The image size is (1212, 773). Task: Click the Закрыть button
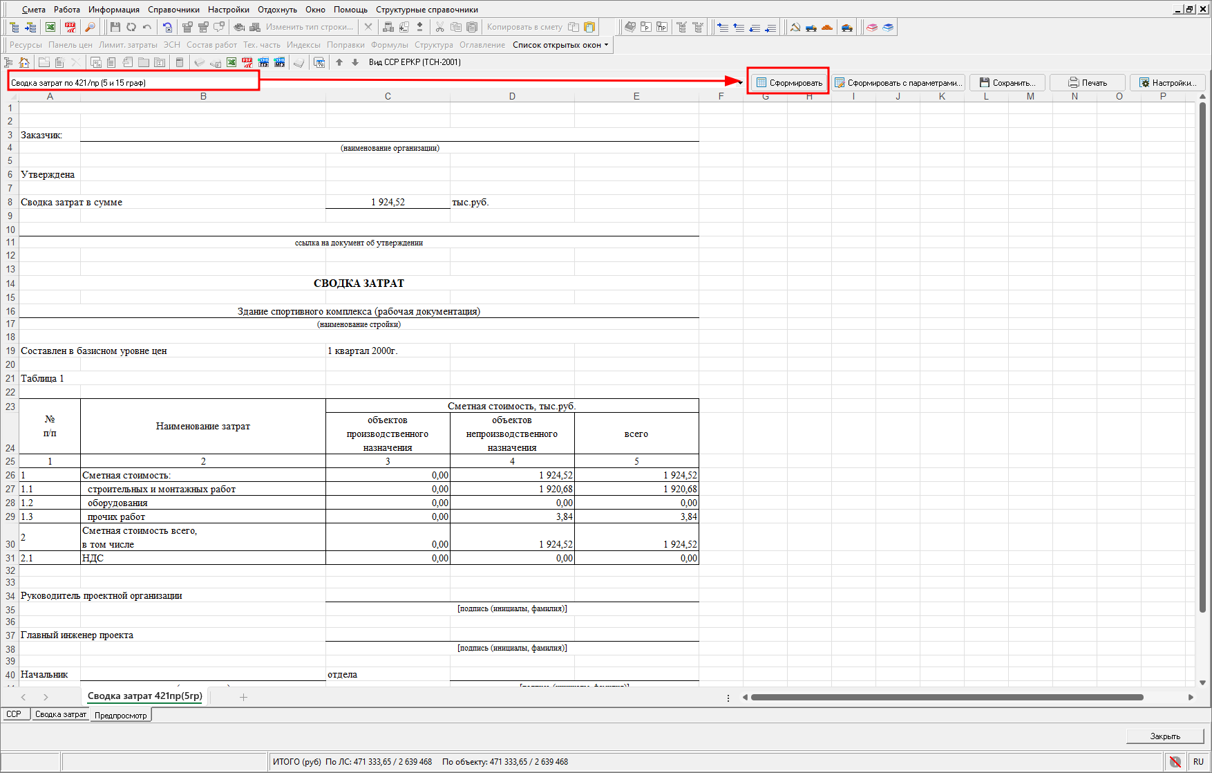(x=1165, y=736)
